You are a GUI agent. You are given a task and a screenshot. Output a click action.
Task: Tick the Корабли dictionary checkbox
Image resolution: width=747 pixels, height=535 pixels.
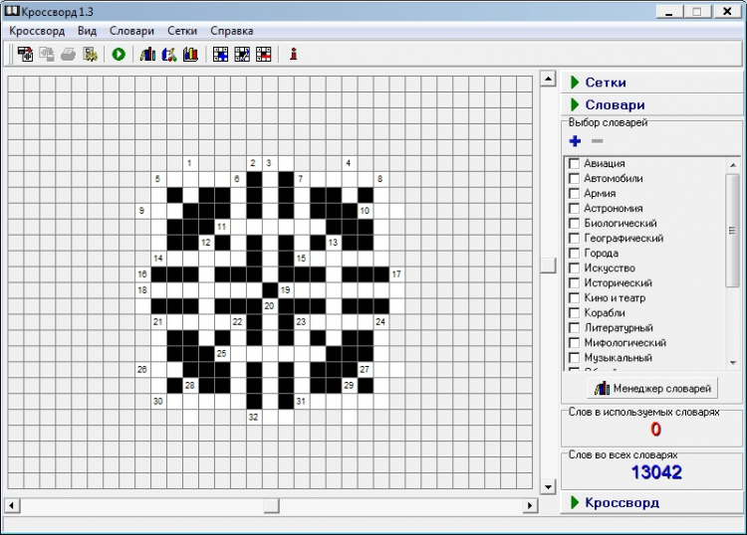coord(575,313)
